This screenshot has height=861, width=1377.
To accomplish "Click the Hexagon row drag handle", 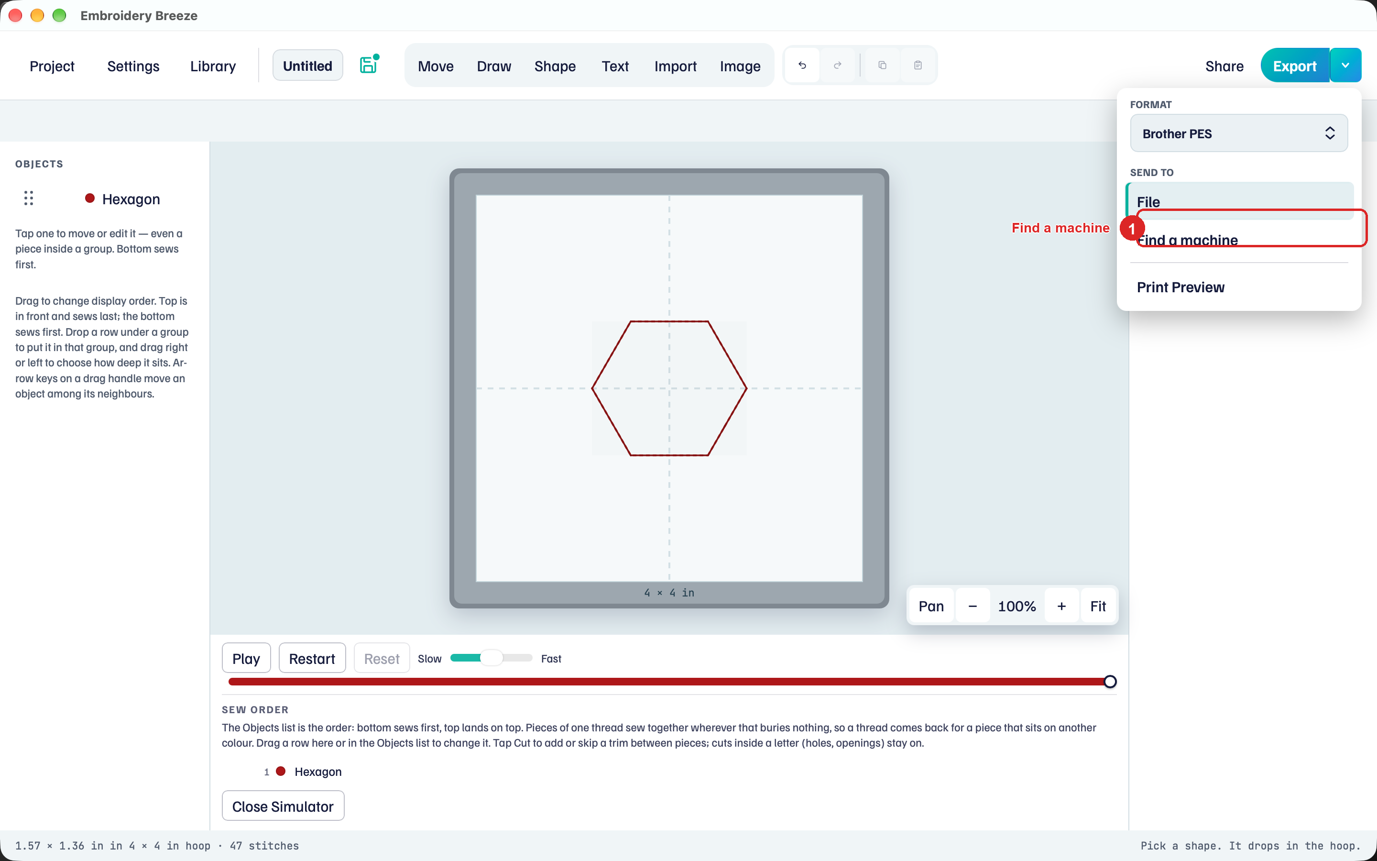I will pyautogui.click(x=29, y=198).
